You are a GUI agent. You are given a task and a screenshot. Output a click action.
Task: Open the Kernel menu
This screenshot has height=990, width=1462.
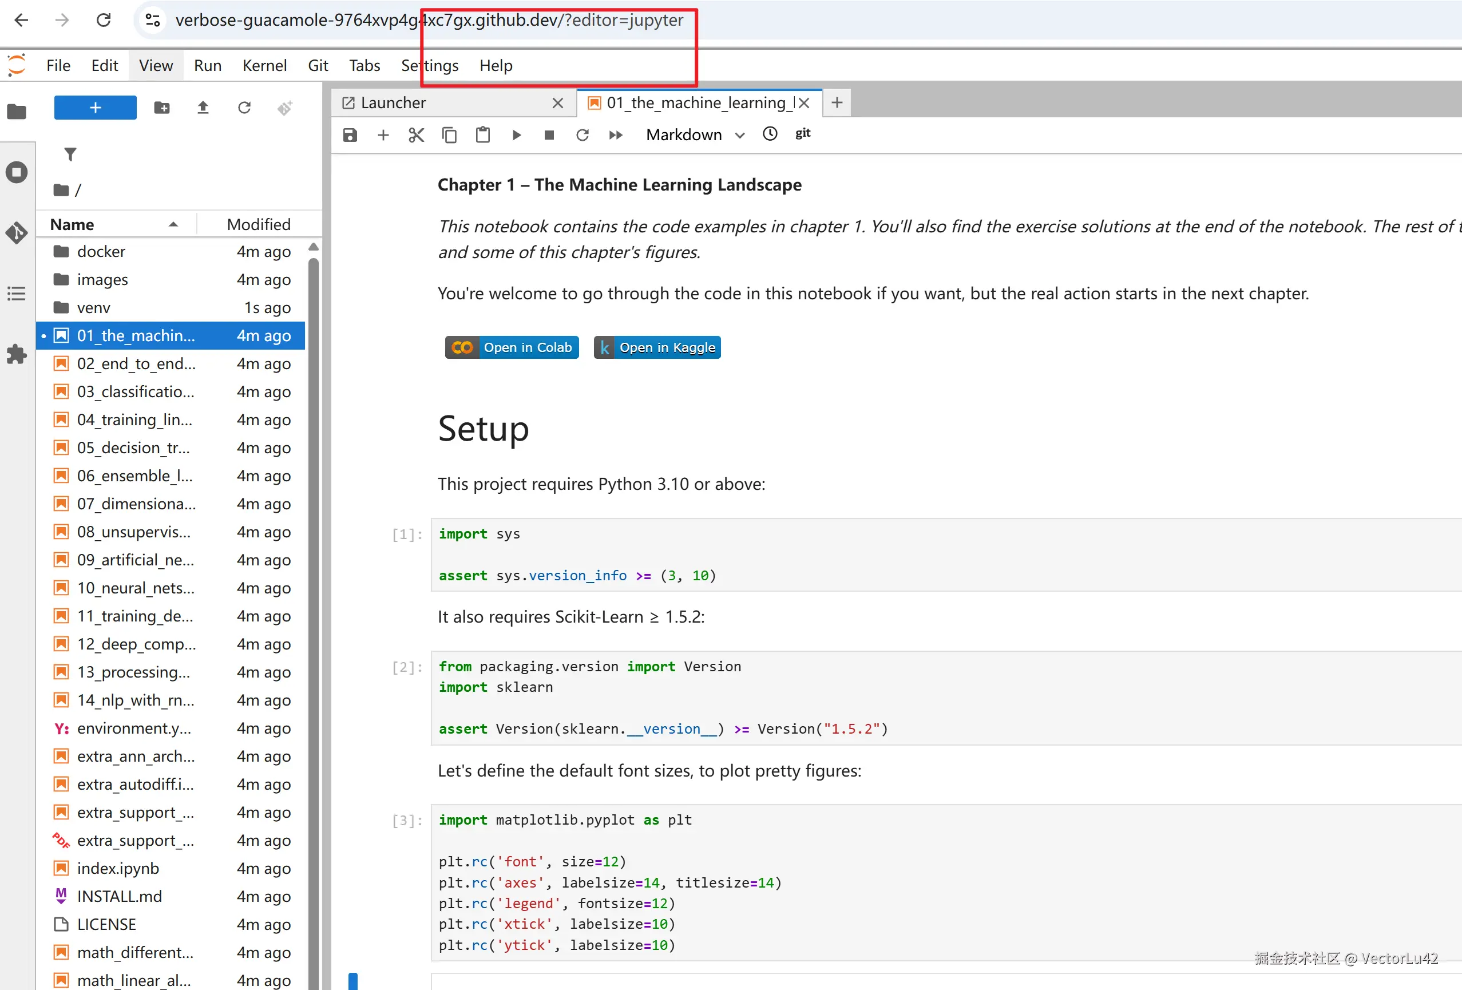click(264, 65)
